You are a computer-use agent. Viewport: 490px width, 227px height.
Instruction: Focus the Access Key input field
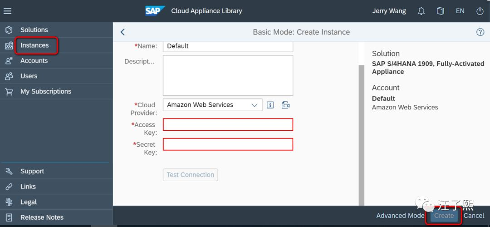[228, 125]
